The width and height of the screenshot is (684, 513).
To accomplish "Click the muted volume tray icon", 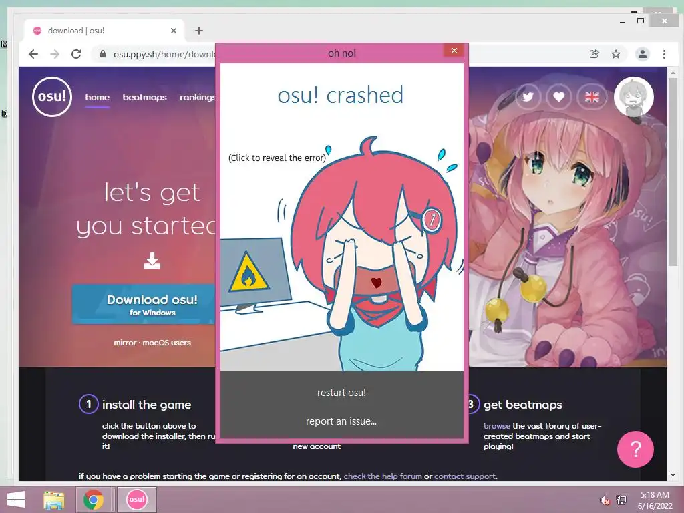I will 605,500.
